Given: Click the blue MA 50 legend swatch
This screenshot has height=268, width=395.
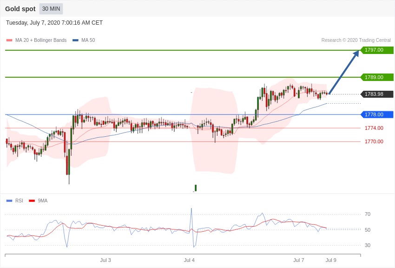Looking at the screenshot, I should pyautogui.click(x=75, y=40).
